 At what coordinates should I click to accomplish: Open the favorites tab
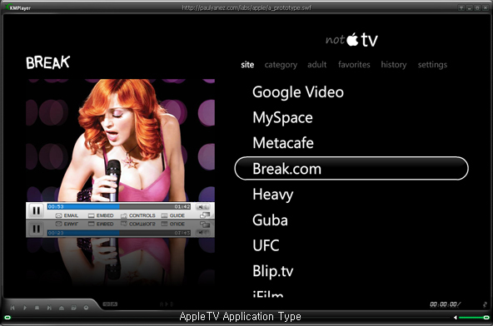[x=354, y=64]
